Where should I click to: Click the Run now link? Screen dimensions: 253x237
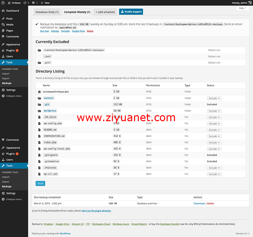pos(45,31)
